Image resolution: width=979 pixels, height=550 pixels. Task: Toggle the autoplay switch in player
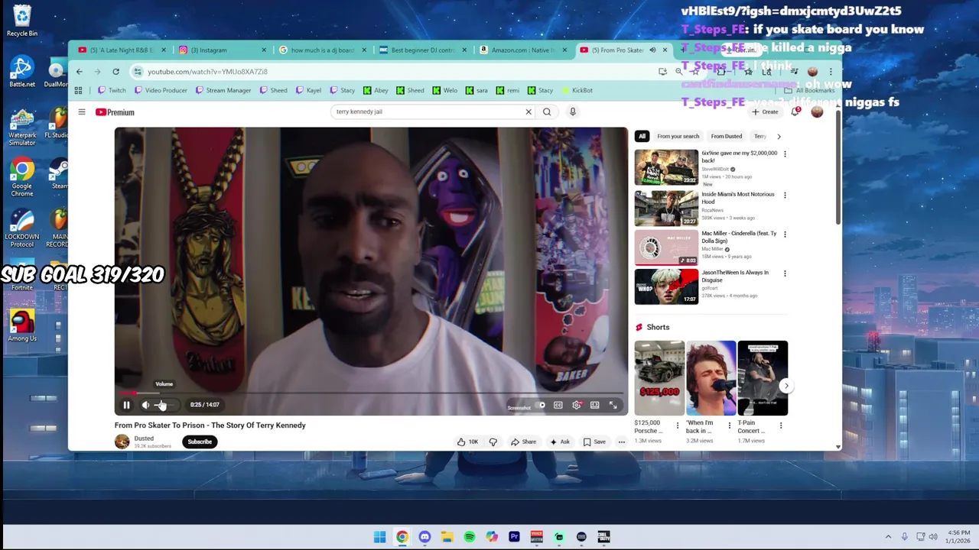pyautogui.click(x=541, y=405)
